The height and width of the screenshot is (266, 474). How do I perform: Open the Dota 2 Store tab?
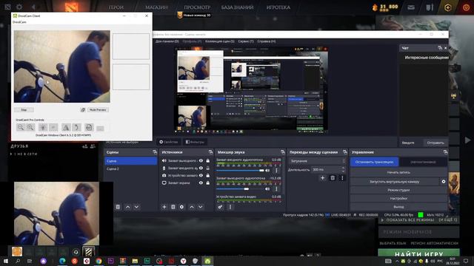tap(156, 7)
